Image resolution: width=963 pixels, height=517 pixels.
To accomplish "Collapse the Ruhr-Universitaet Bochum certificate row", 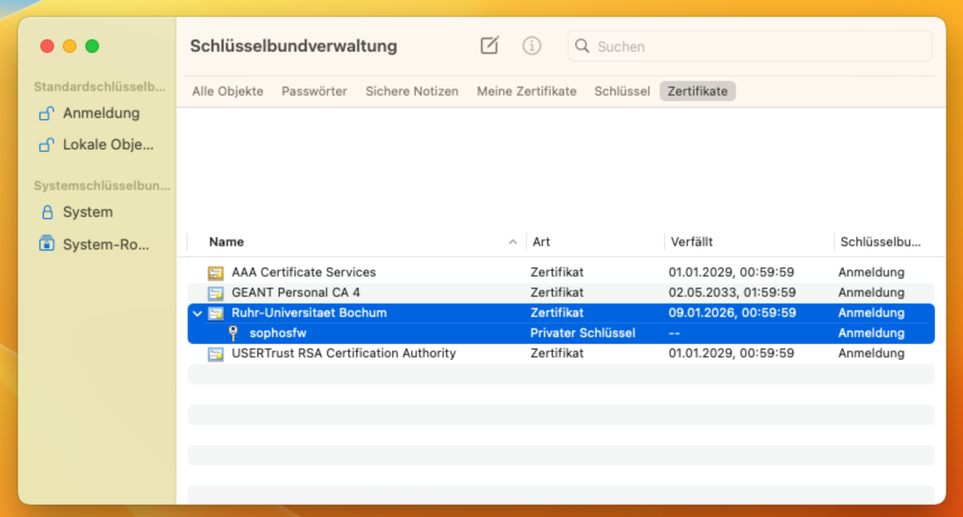I will coord(197,314).
